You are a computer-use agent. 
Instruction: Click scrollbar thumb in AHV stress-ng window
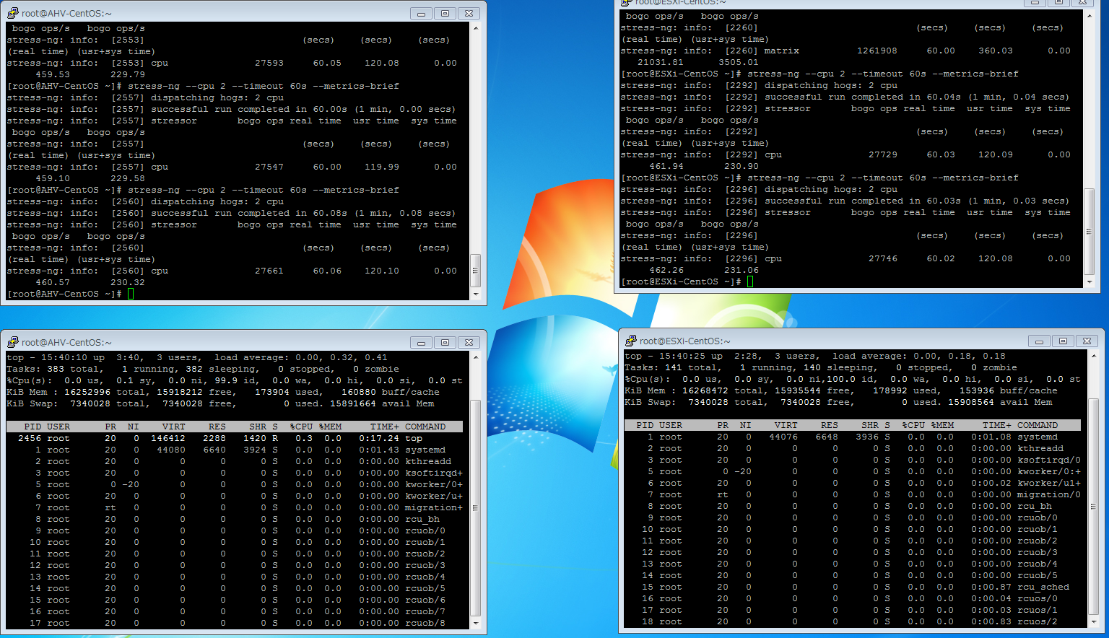[x=475, y=271]
